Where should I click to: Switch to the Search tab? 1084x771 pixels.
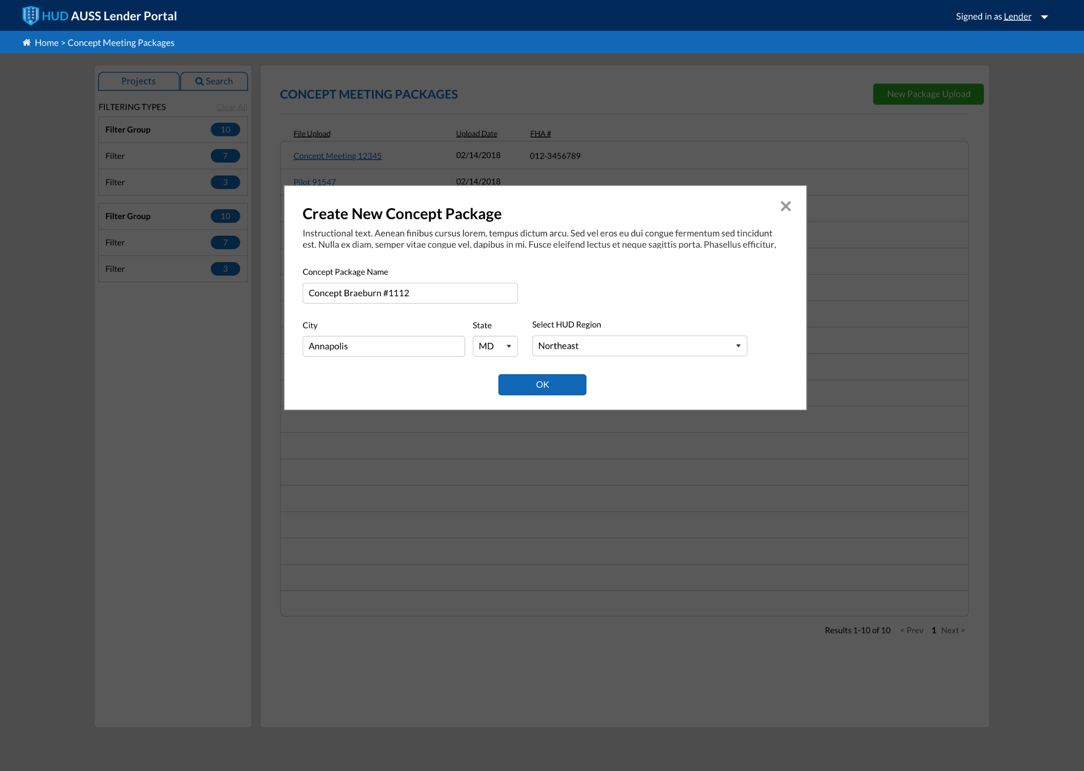tap(214, 81)
